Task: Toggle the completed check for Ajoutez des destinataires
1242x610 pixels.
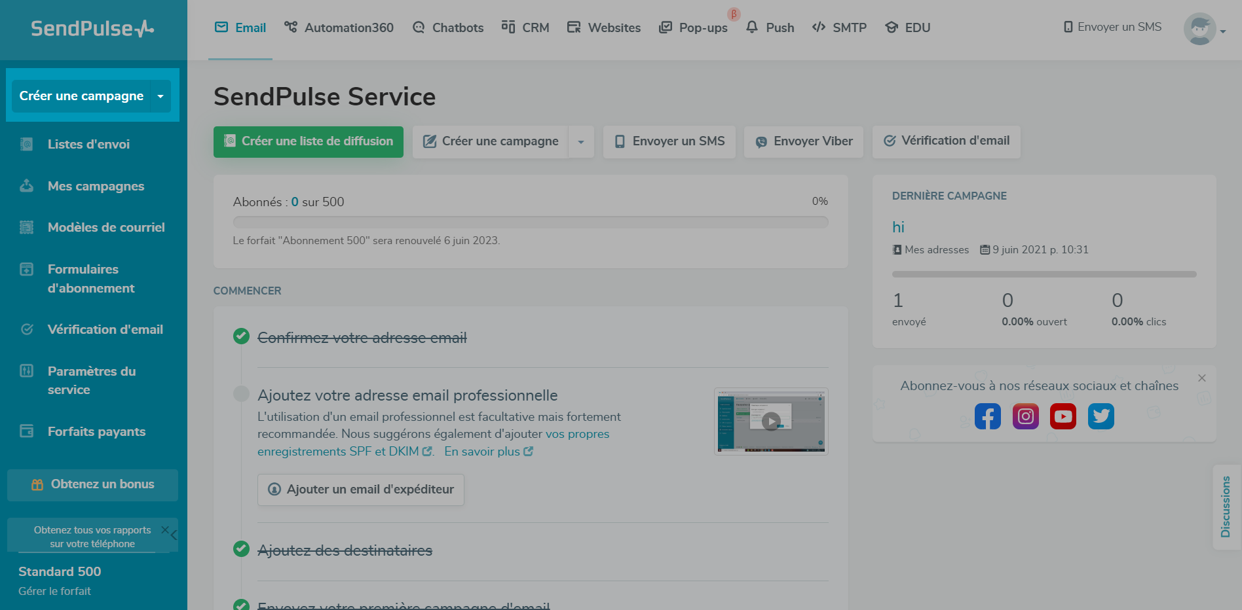Action: 241,549
